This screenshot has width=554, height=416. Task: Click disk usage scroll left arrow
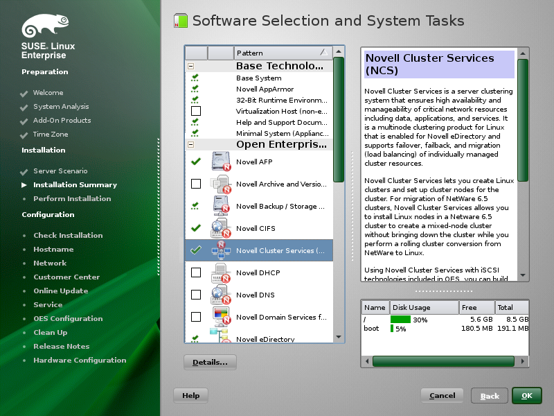point(367,361)
